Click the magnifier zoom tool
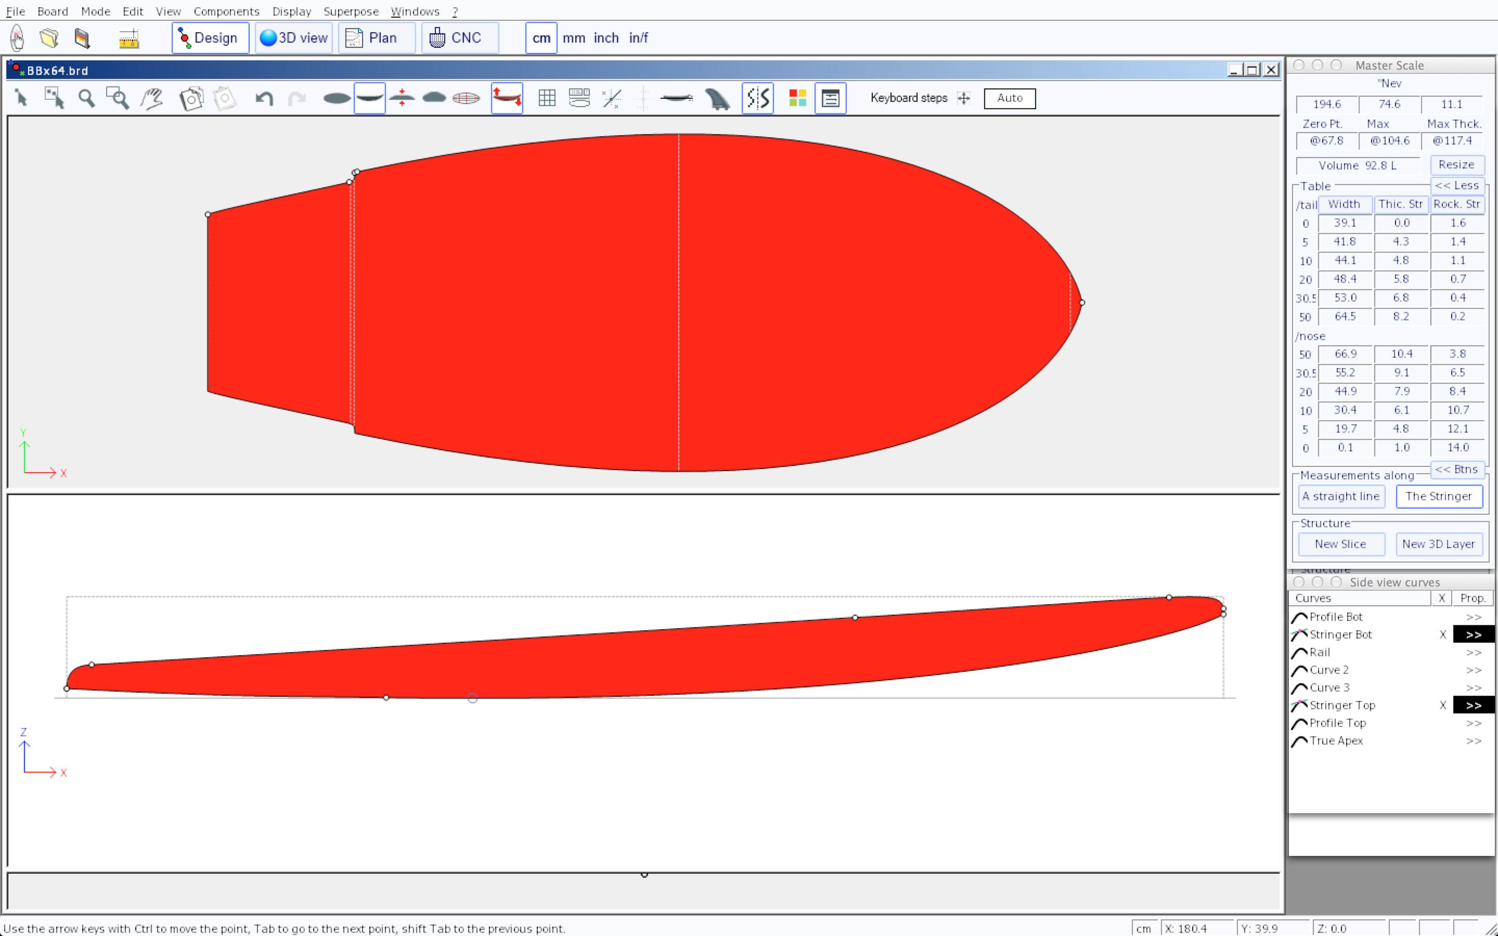The width and height of the screenshot is (1498, 936). tap(86, 98)
